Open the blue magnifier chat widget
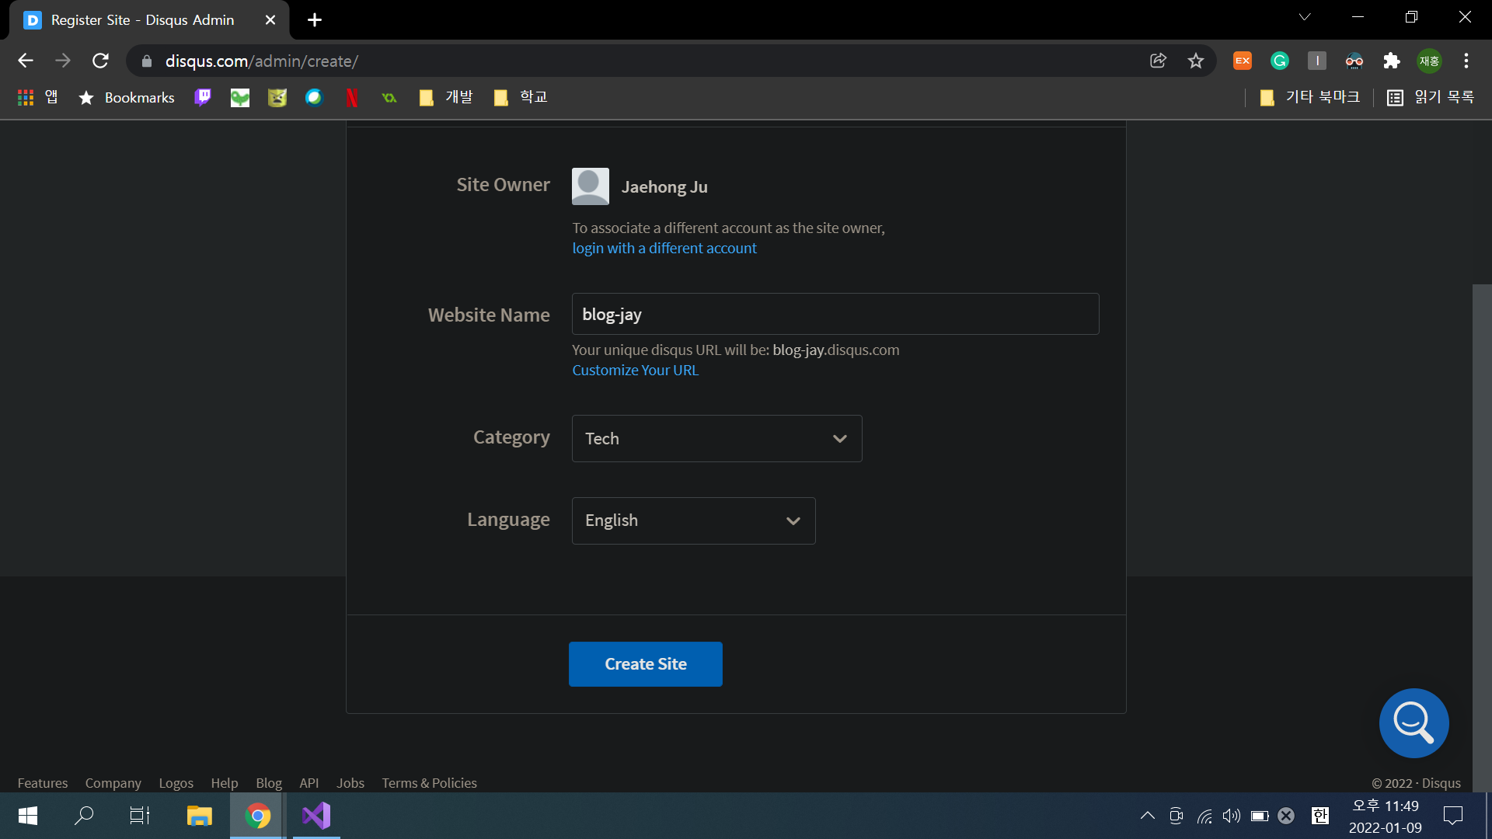Viewport: 1492px width, 839px height. coord(1414,722)
